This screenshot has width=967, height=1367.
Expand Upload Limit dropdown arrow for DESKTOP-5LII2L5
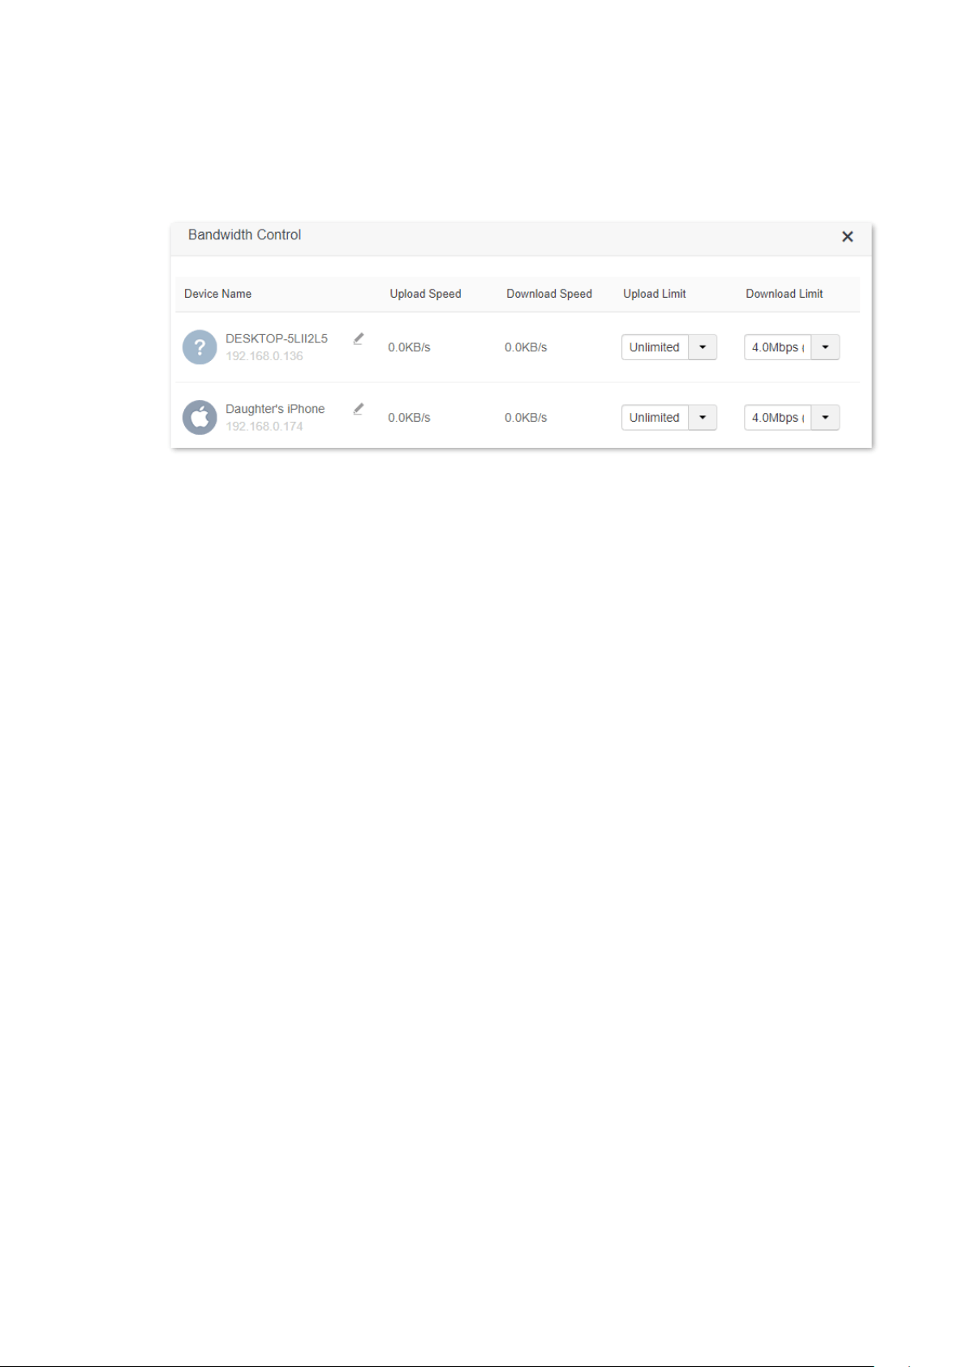(703, 347)
